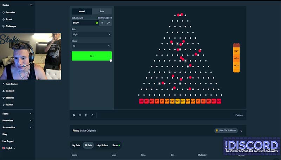Click the right-side 0.5× payout tile
Screen dimensions: 281x160
(193, 101)
